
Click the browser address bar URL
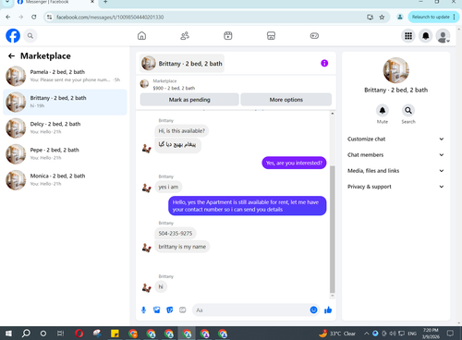coord(110,18)
